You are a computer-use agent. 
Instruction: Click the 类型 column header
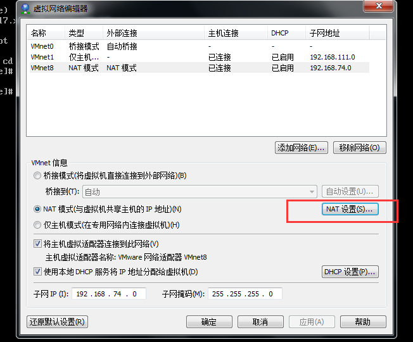[84, 33]
